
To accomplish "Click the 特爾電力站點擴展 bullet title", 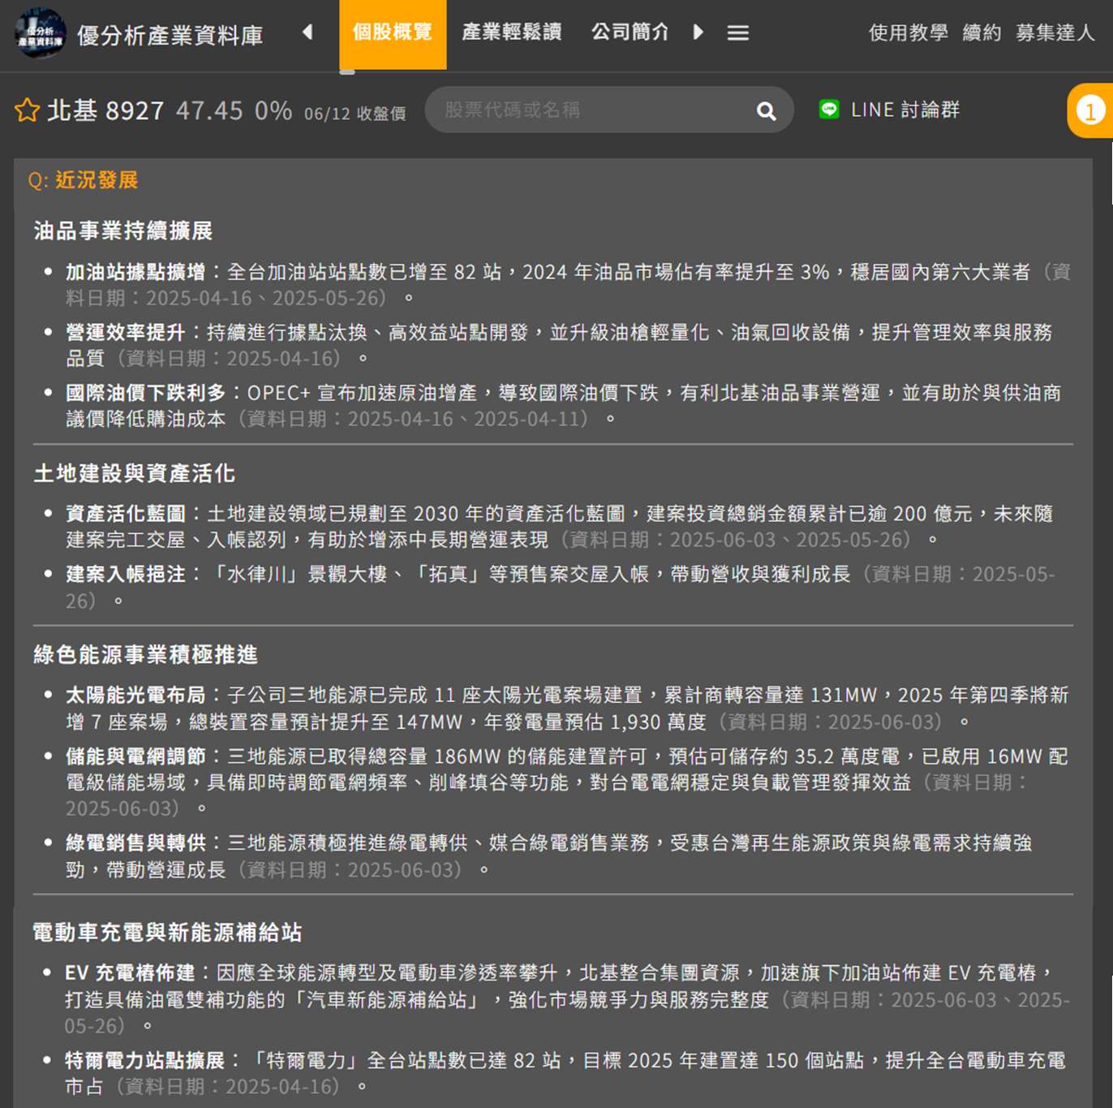I will point(145,1060).
